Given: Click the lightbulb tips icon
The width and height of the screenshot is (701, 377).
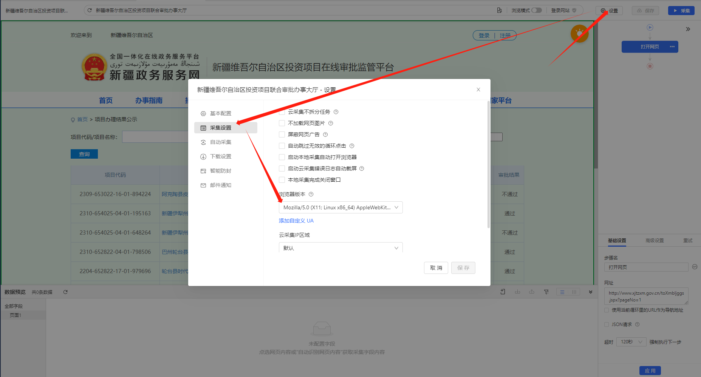Looking at the screenshot, I should point(579,34).
